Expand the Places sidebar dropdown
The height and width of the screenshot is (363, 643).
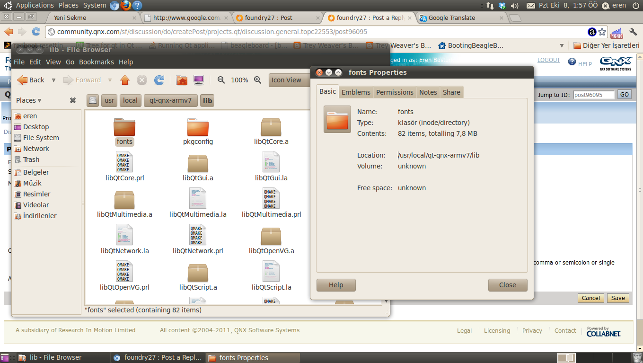[x=29, y=100]
